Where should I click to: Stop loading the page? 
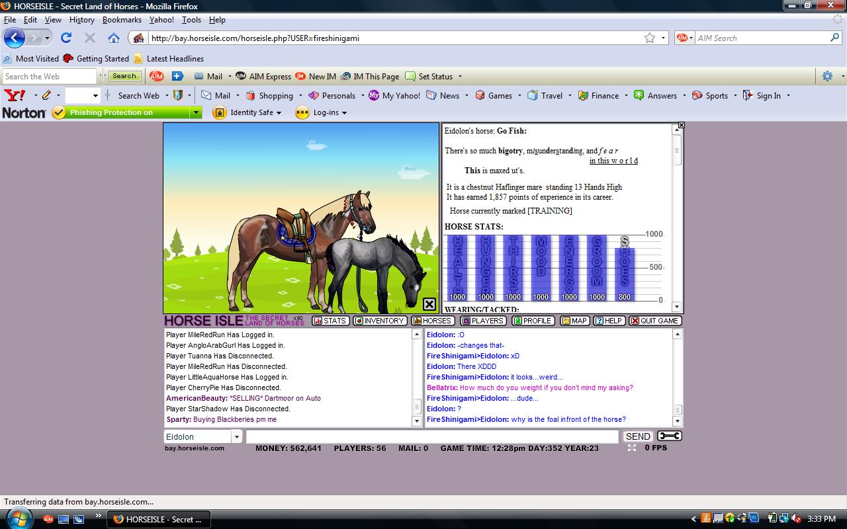pos(90,38)
